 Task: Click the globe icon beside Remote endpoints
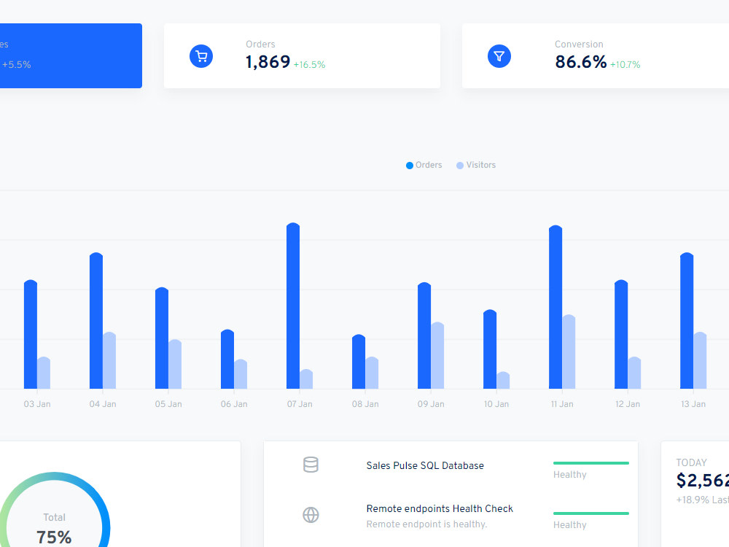pos(311,515)
